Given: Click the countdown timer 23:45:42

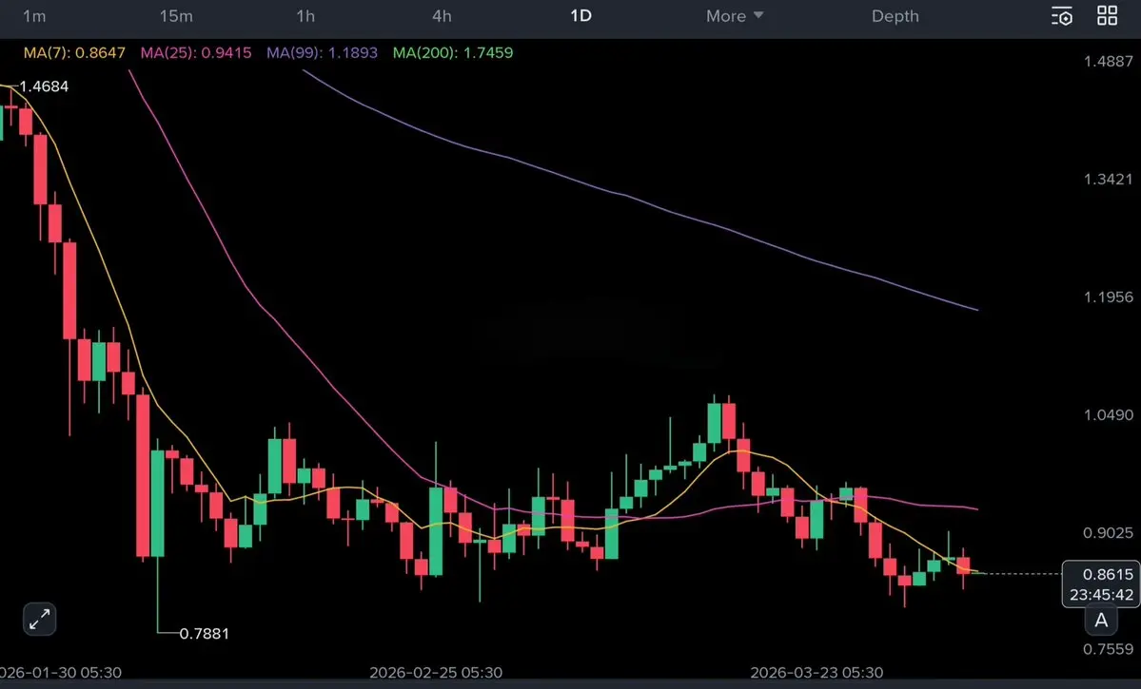Looking at the screenshot, I should 1101,595.
